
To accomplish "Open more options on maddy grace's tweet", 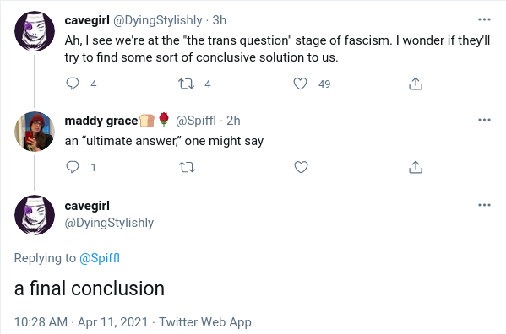I will (x=484, y=120).
